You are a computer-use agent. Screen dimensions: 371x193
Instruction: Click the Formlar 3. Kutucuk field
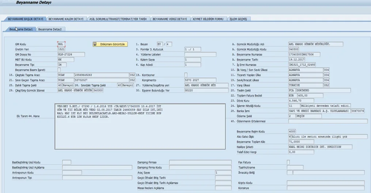pyautogui.click(x=193, y=49)
